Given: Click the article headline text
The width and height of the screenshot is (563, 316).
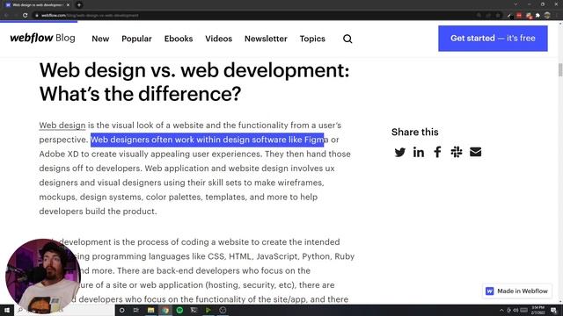Looking at the screenshot, I should click(x=194, y=82).
